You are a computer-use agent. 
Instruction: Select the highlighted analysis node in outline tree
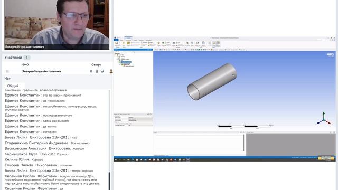coord(127,62)
